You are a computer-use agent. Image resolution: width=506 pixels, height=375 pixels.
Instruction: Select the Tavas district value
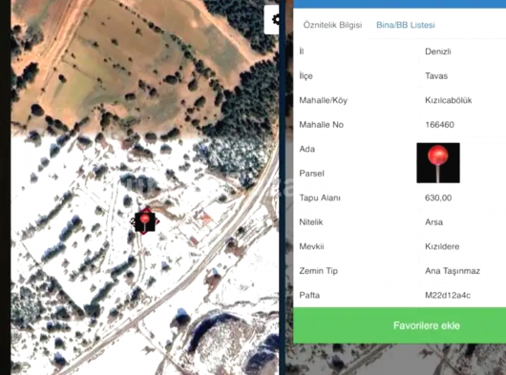(x=436, y=76)
